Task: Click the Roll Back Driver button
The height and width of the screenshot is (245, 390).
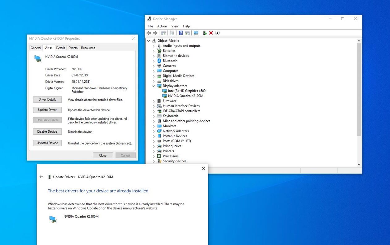Action: pos(47,120)
